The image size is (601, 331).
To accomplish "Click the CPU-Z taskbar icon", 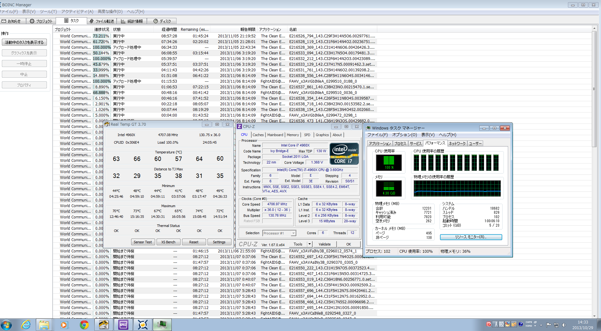I will coord(123,325).
